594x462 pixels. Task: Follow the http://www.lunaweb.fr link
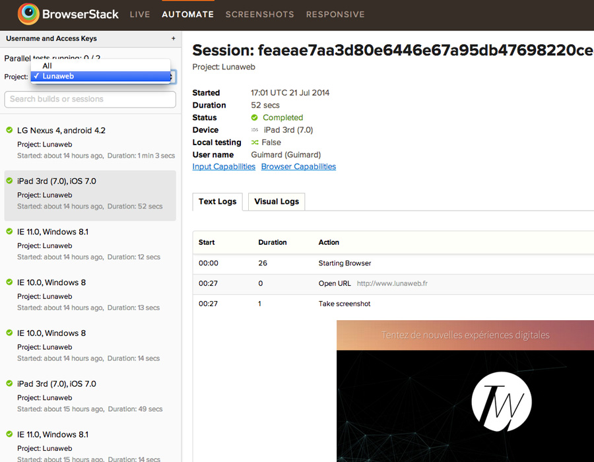[392, 283]
